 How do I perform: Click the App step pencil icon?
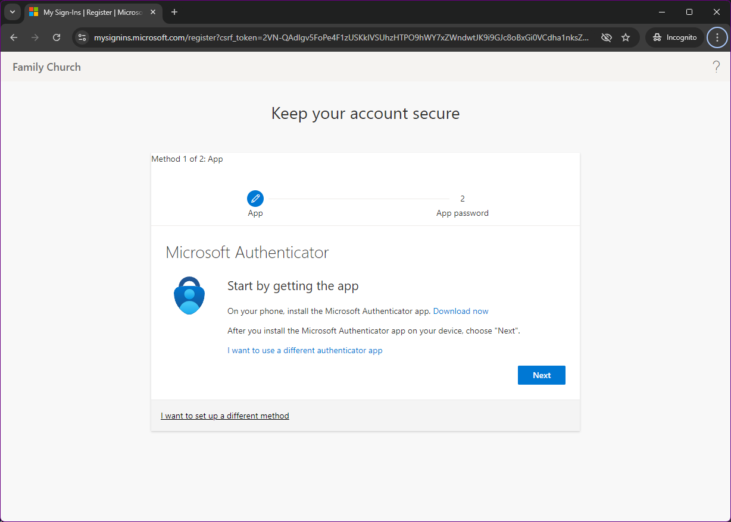255,199
